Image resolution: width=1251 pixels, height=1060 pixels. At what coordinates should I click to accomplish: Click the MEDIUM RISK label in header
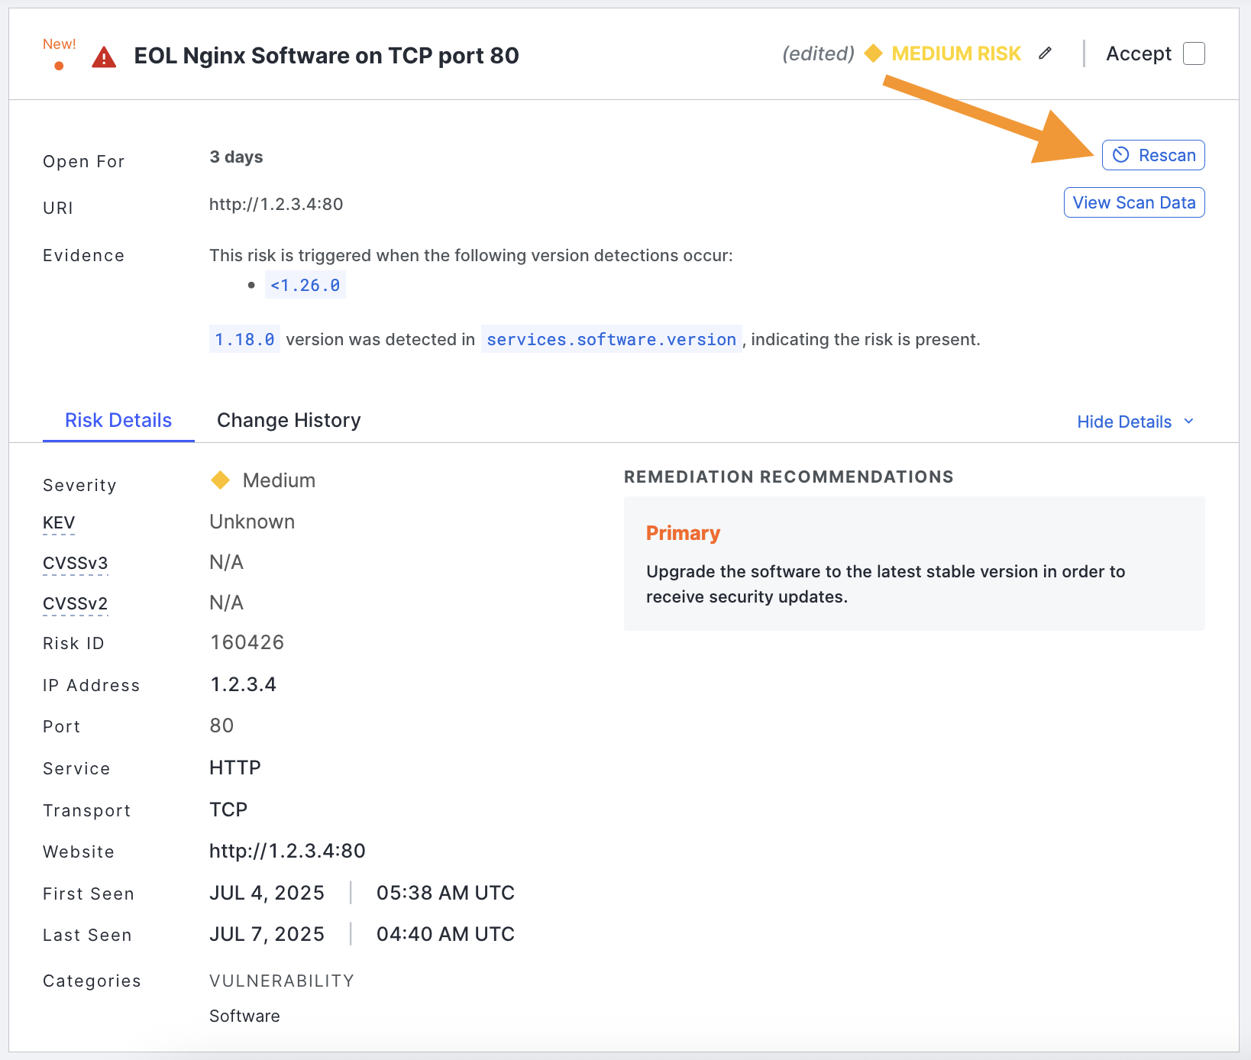pos(956,53)
